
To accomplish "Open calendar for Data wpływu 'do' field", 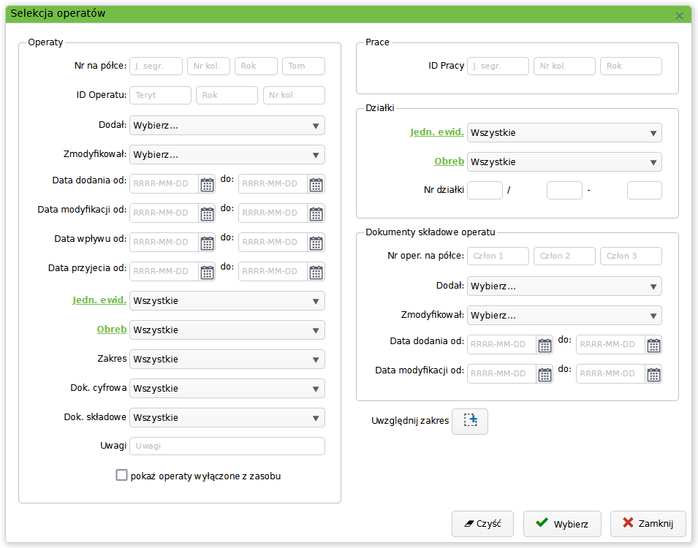I will tap(316, 243).
